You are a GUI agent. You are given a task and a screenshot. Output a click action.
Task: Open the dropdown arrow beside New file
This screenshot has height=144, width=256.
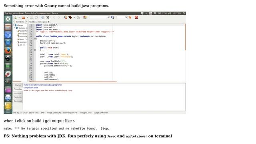(19, 18)
